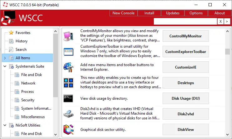The height and width of the screenshot is (139, 232).
Task: Click the sidebar scrollbar thumb
Action: point(55,65)
